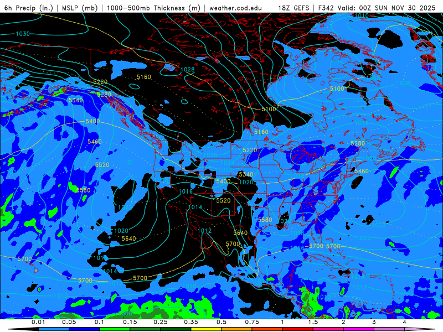Click the orange legend swatch after 0.5
The height and width of the screenshot is (332, 443).
tap(237, 329)
